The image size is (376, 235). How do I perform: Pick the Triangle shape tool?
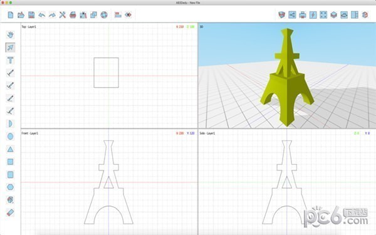point(10,149)
